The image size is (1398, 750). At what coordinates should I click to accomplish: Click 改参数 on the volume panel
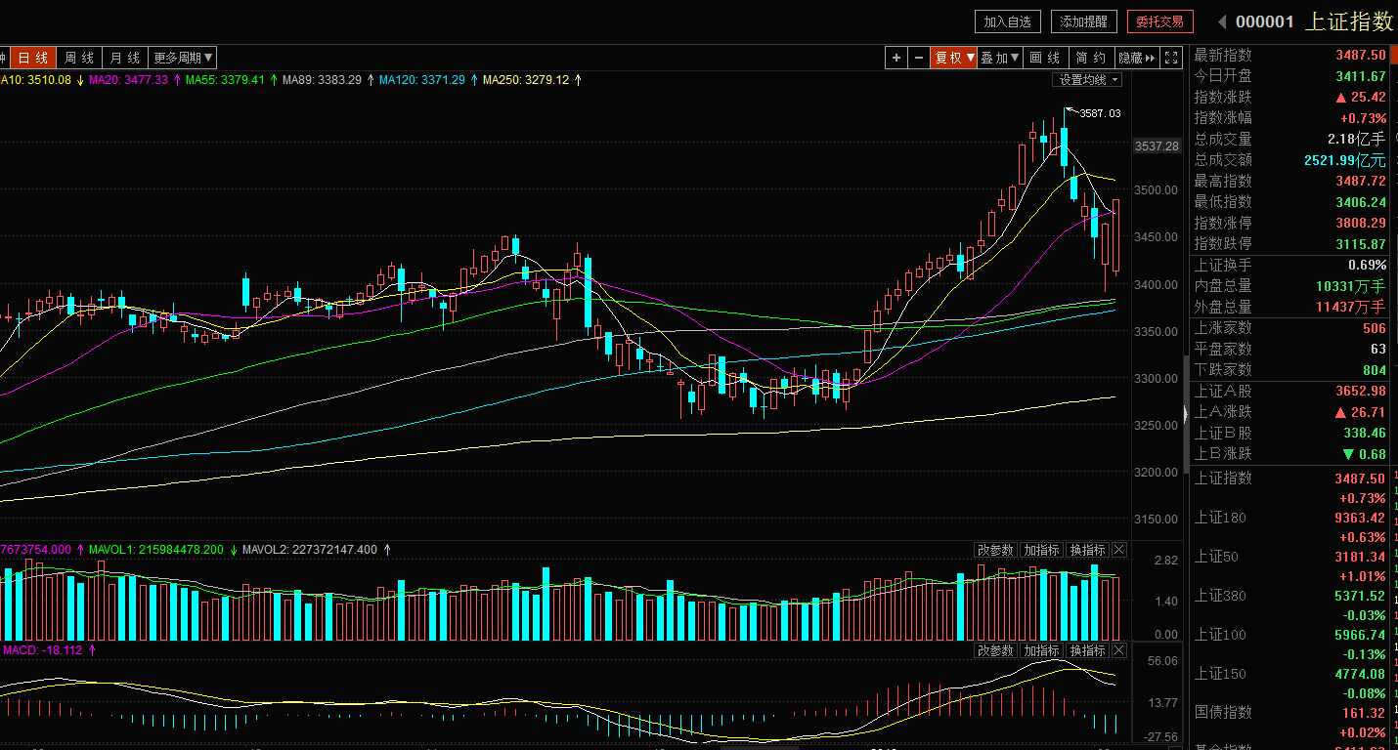pos(996,551)
